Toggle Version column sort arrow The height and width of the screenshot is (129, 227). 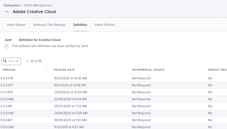point(46,70)
